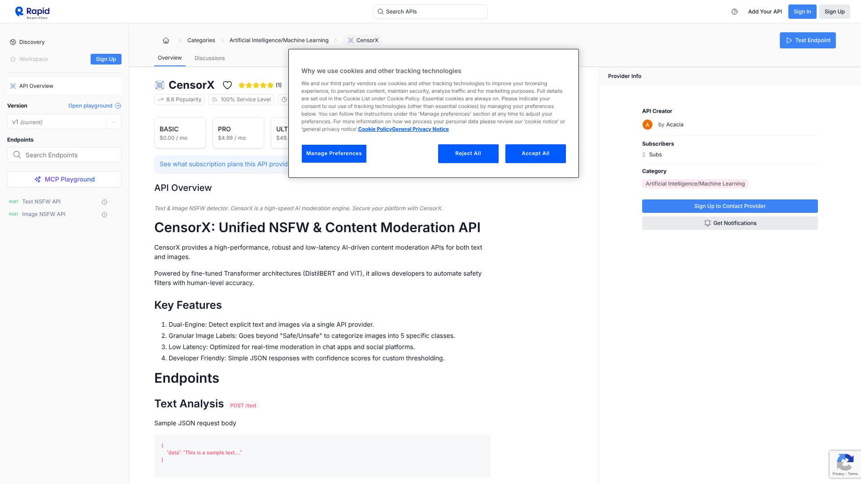861x484 pixels.
Task: Click the CensorX API logo icon
Action: (x=160, y=85)
